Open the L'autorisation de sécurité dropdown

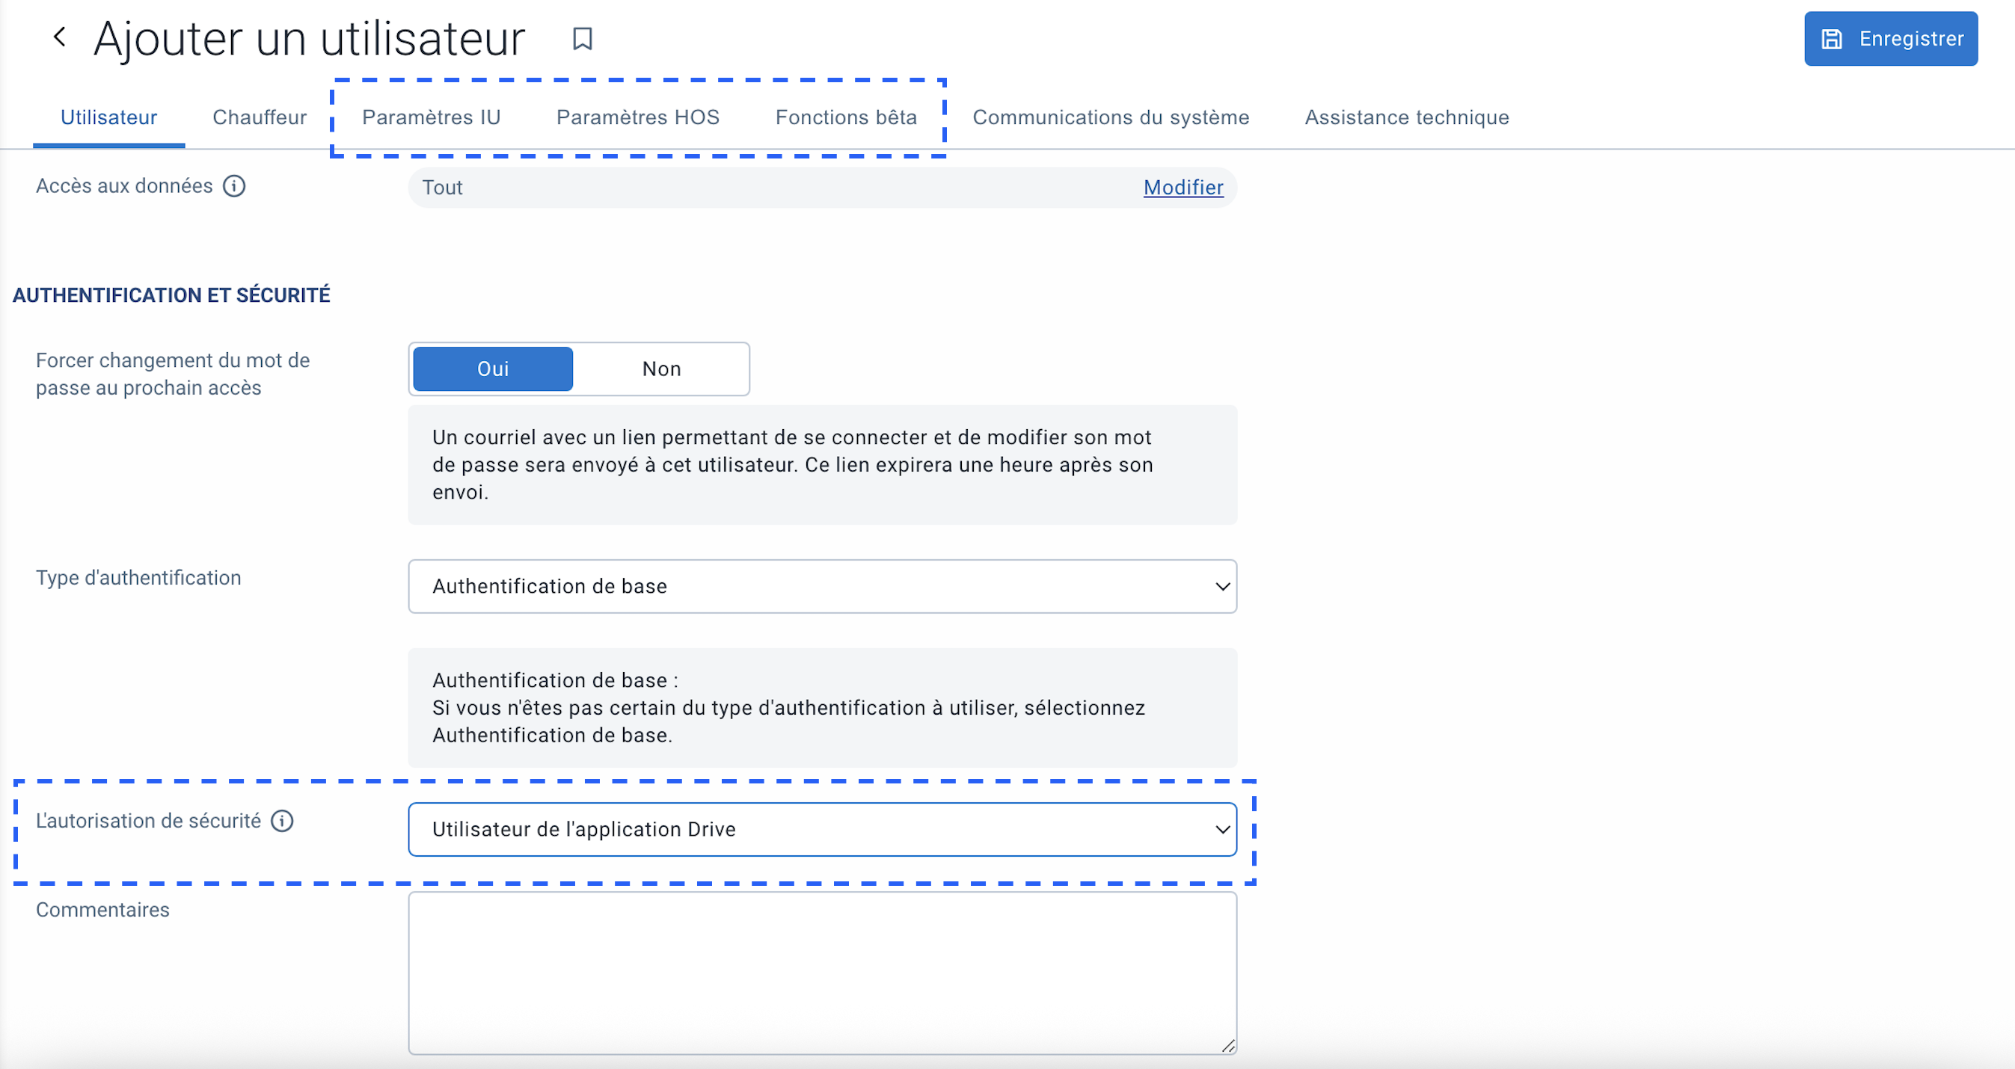click(x=822, y=829)
